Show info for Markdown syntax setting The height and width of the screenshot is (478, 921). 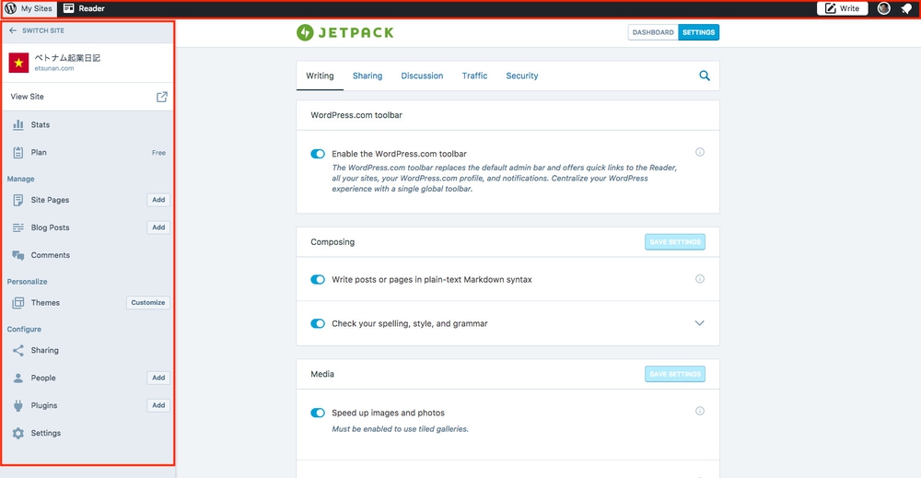point(700,279)
